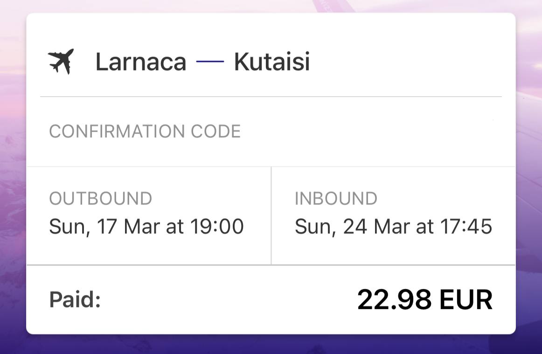The height and width of the screenshot is (354, 542).
Task: Tap the blue line between Larnaca and Kutaisi
Action: [210, 62]
